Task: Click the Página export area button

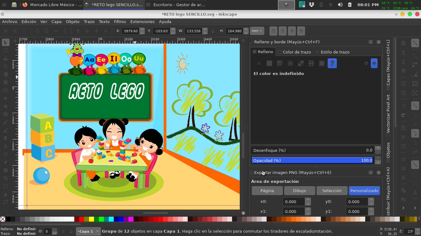Action: tap(267, 191)
